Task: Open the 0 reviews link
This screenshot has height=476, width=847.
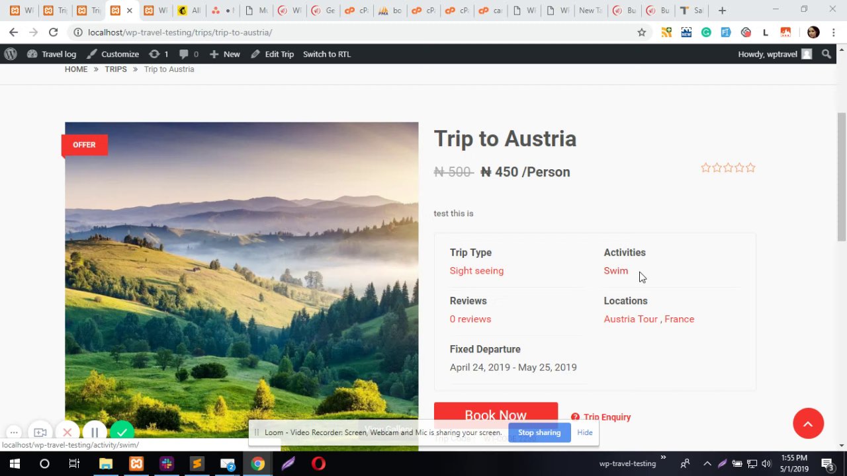Action: 470,319
